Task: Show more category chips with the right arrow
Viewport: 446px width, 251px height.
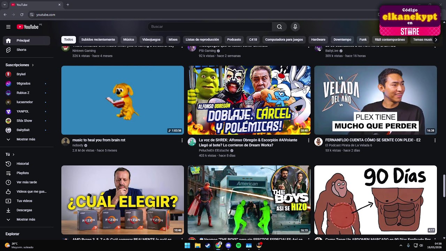Action: tap(436, 40)
